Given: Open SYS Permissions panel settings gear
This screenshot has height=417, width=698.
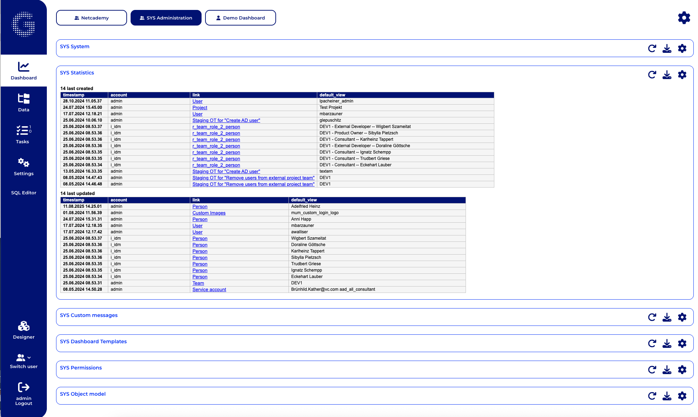Looking at the screenshot, I should (682, 370).
